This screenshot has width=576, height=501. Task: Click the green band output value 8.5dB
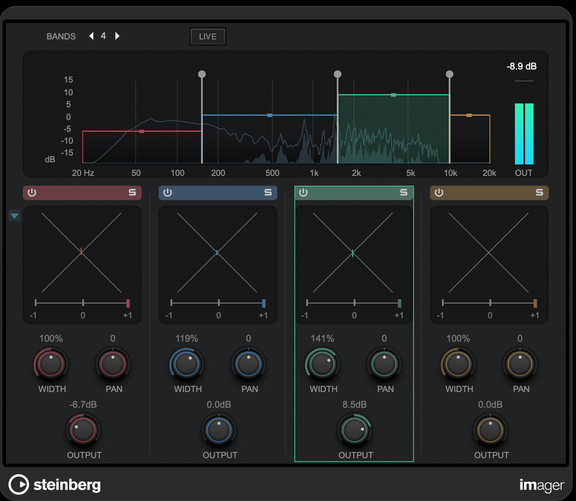click(355, 405)
